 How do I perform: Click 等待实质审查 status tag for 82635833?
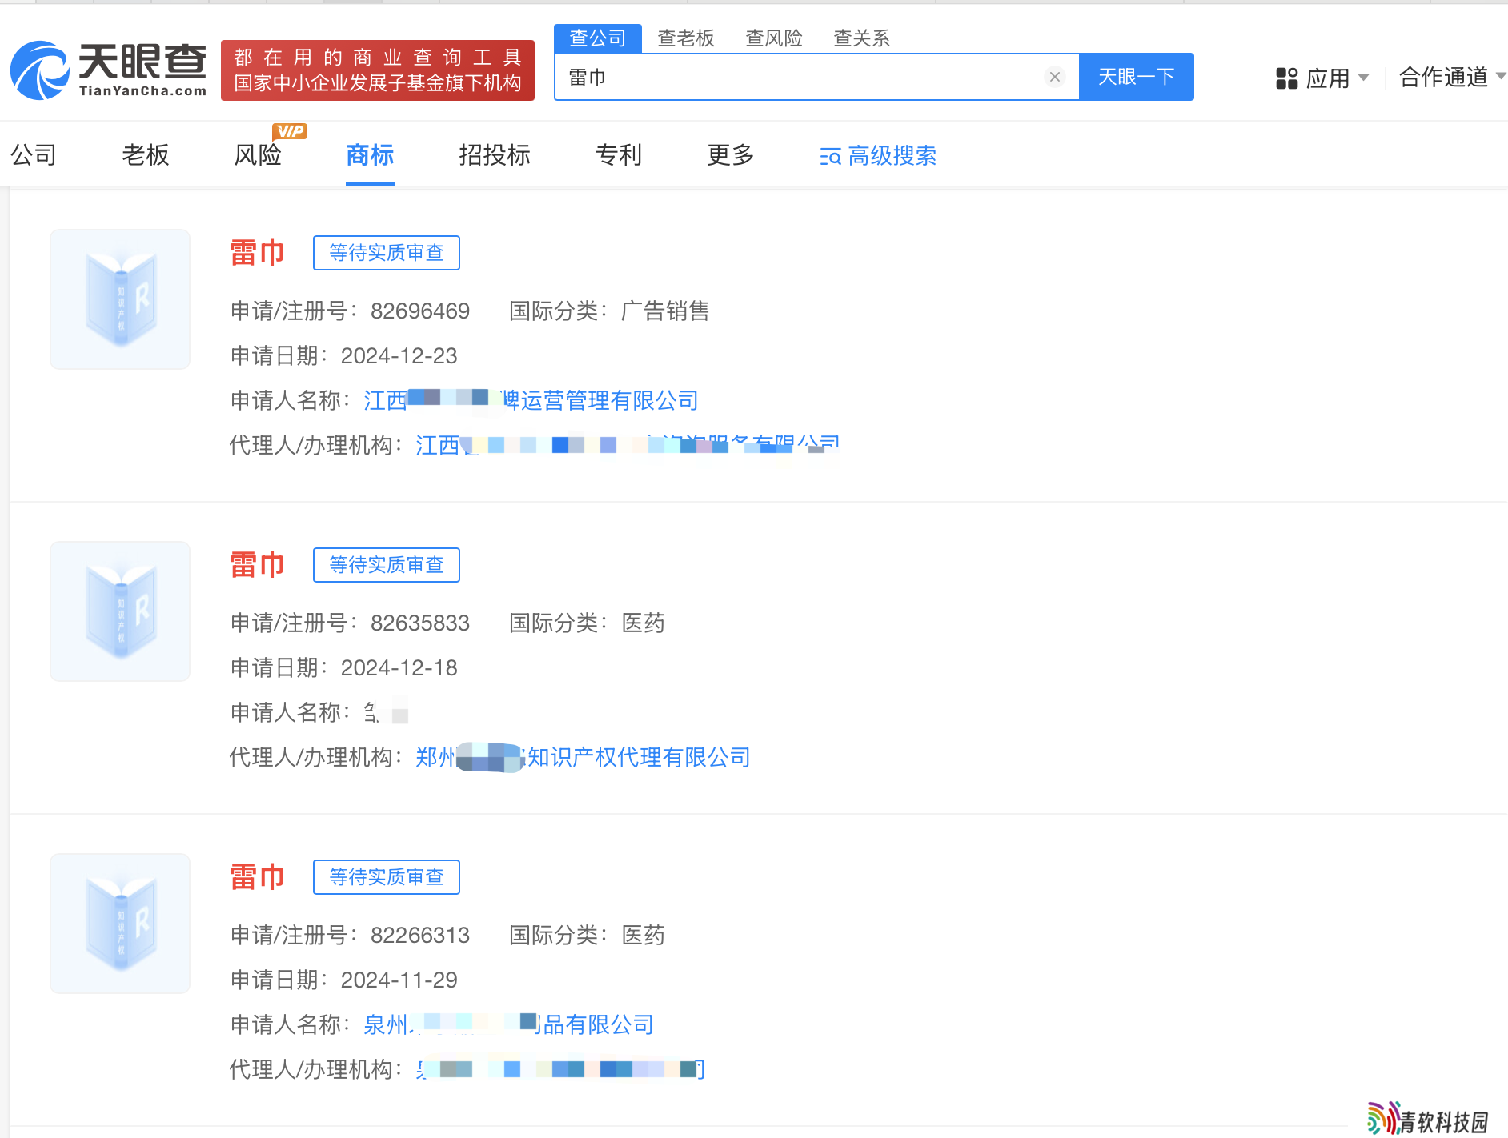coord(387,565)
